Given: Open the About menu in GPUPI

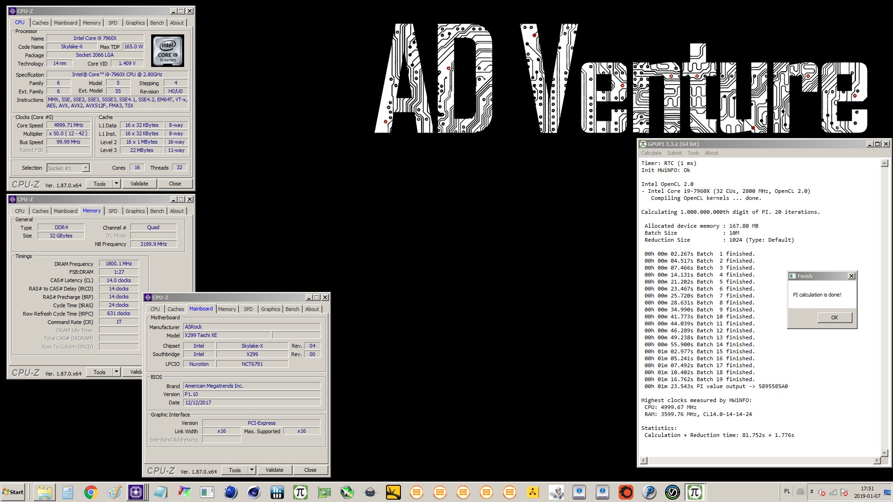Looking at the screenshot, I should 711,153.
